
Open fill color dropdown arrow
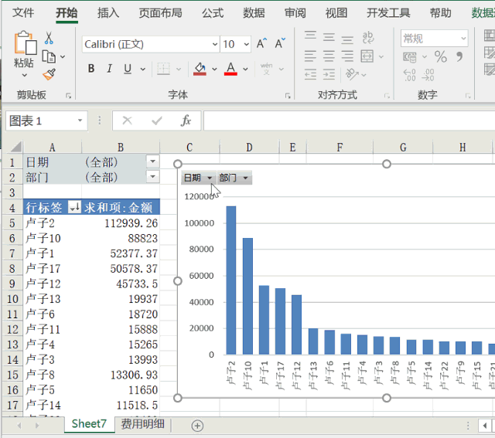point(214,69)
